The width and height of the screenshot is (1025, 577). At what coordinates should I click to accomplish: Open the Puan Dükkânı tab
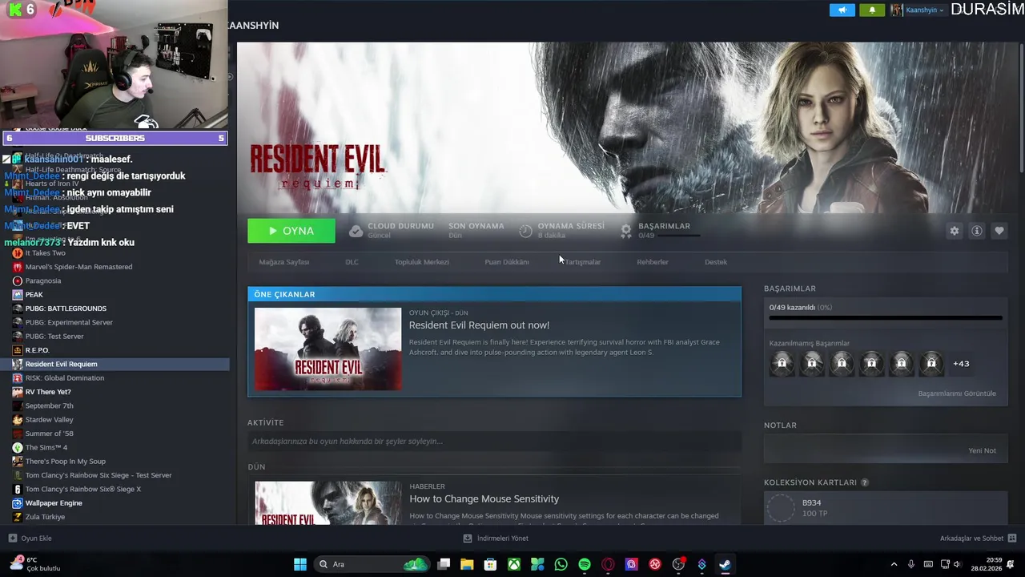[506, 262]
